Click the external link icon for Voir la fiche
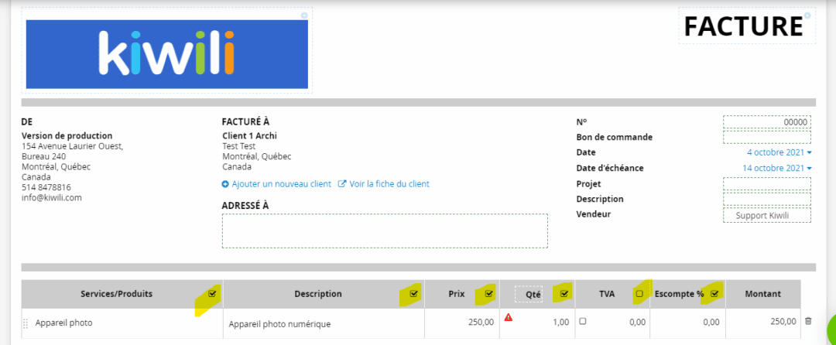The height and width of the screenshot is (345, 836). [343, 183]
